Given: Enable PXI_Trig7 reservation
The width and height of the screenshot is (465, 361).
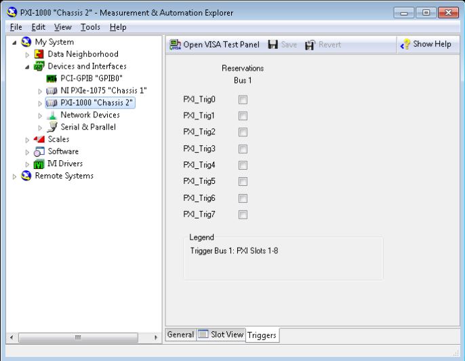Looking at the screenshot, I should click(243, 214).
